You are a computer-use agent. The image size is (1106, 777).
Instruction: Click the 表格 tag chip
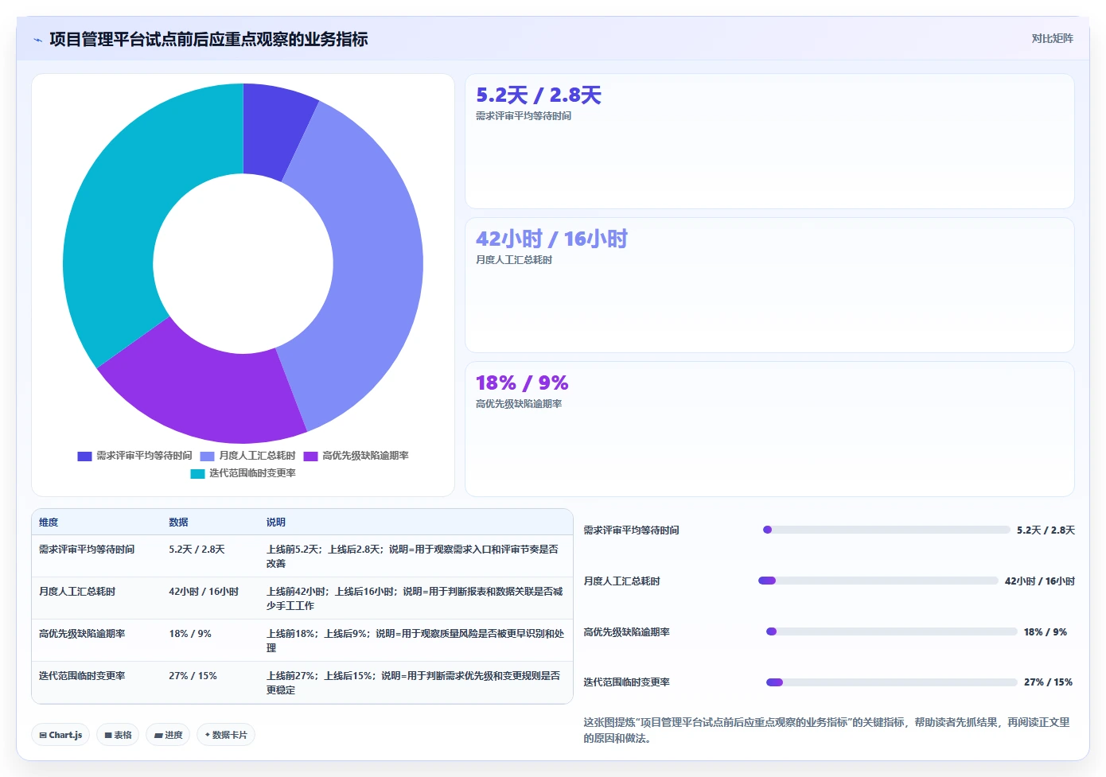[118, 735]
